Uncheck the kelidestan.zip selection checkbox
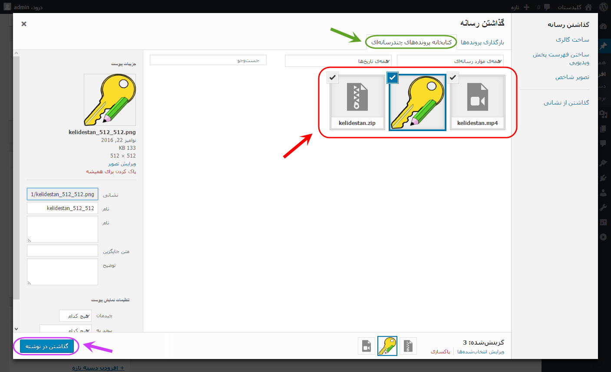This screenshot has width=611, height=372. pyautogui.click(x=332, y=77)
